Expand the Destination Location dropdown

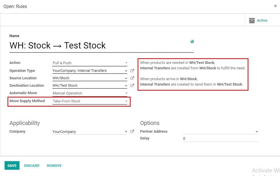[126, 86]
